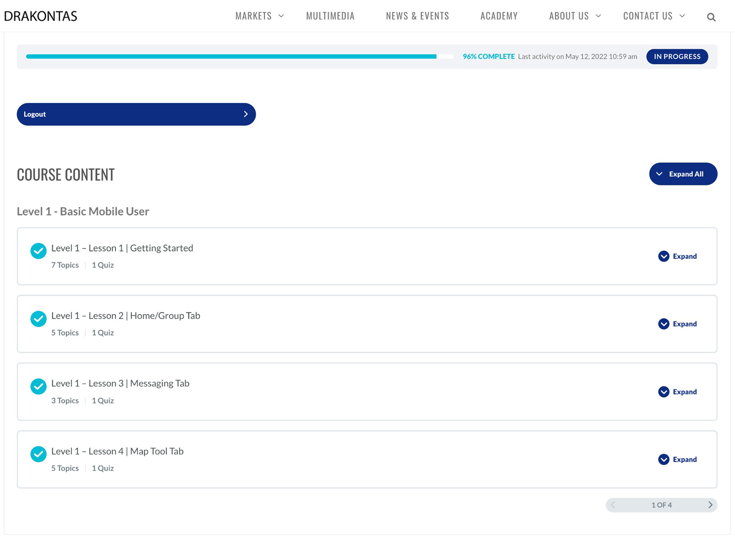
Task: Open the About Us dropdown
Action: click(x=574, y=16)
